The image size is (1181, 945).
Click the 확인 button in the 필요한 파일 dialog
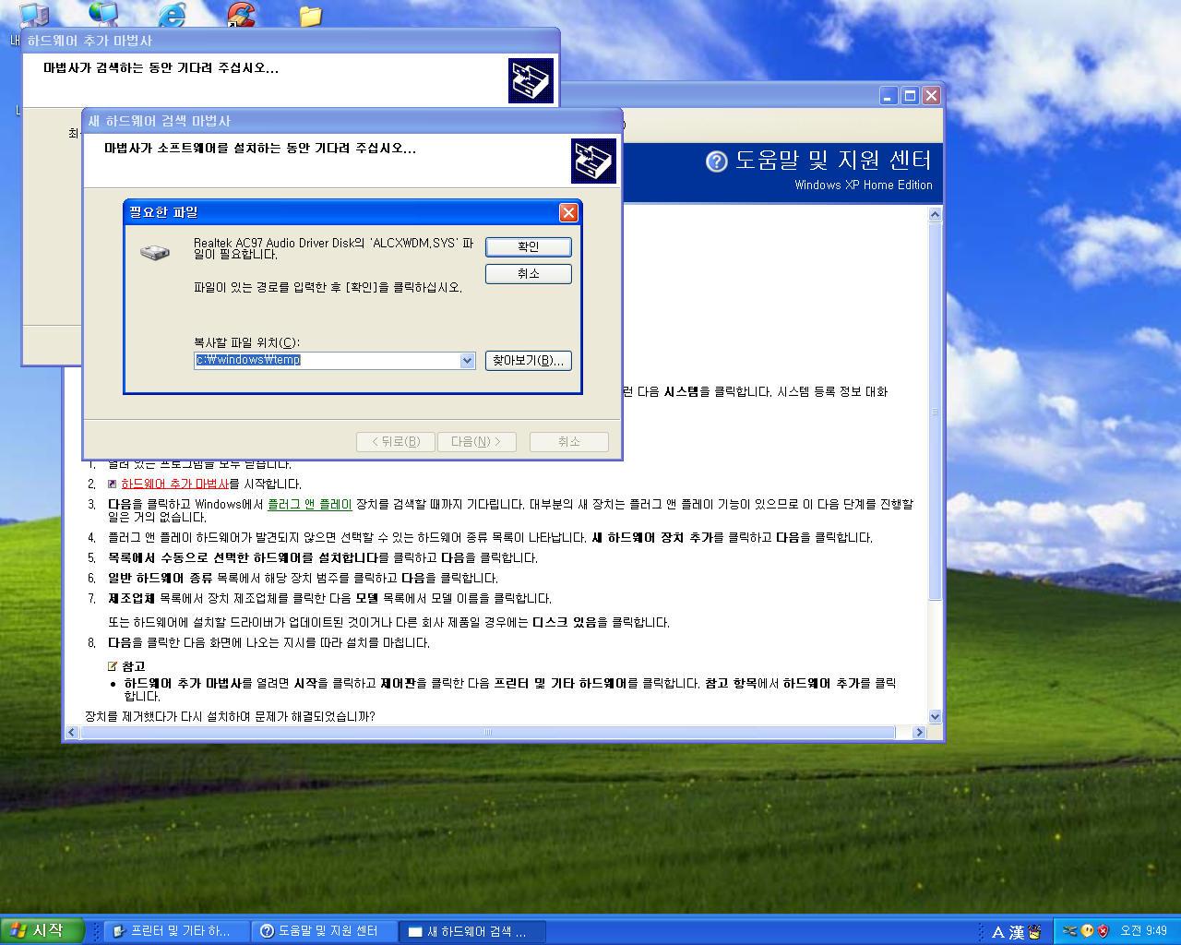pyautogui.click(x=529, y=246)
